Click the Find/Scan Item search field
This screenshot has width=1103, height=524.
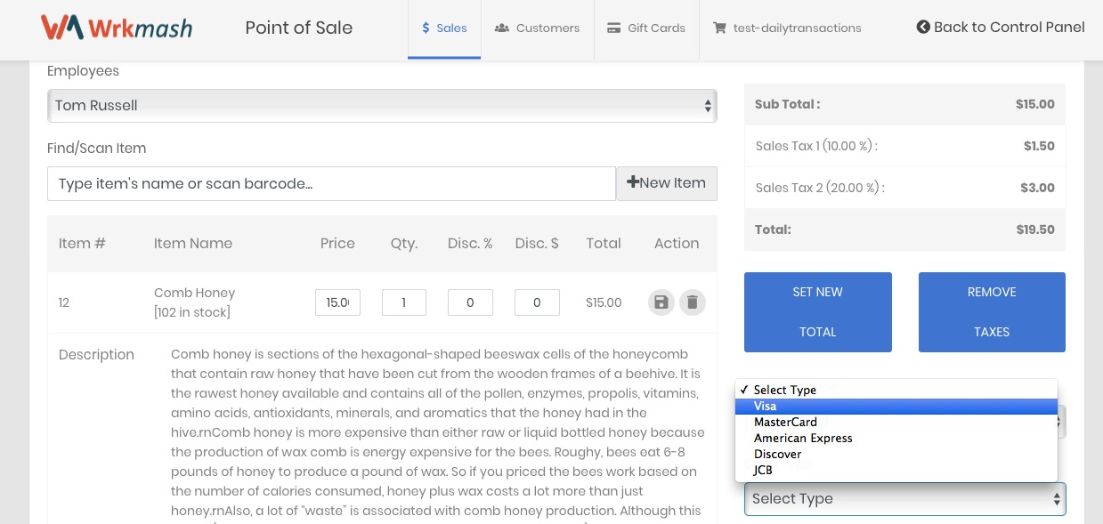(331, 184)
